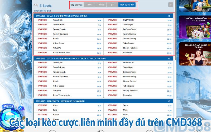
Task: Refresh the DOTA2 World Cup 2025 Winner section
Action: (169, 16)
